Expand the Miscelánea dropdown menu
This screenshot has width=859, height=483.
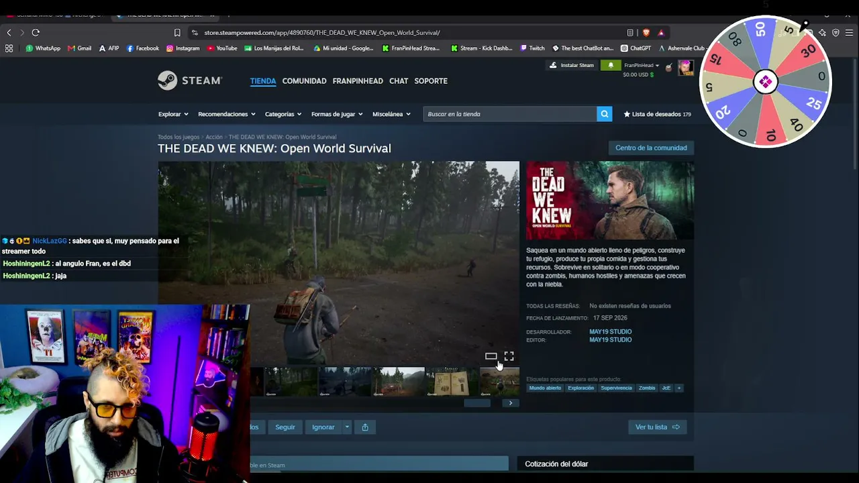tap(391, 114)
